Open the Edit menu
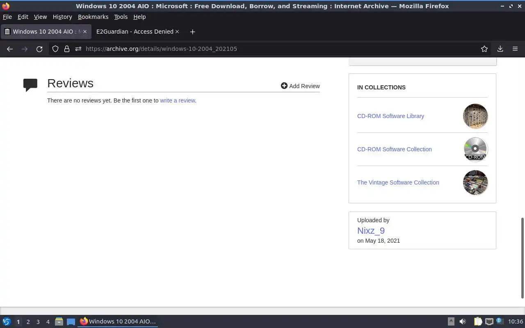This screenshot has height=328, width=525. [23, 17]
